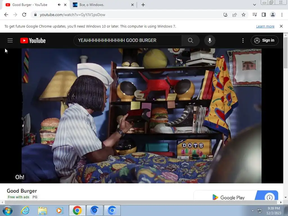
Task: Navigate forward in Chrome
Action: click(x=15, y=15)
